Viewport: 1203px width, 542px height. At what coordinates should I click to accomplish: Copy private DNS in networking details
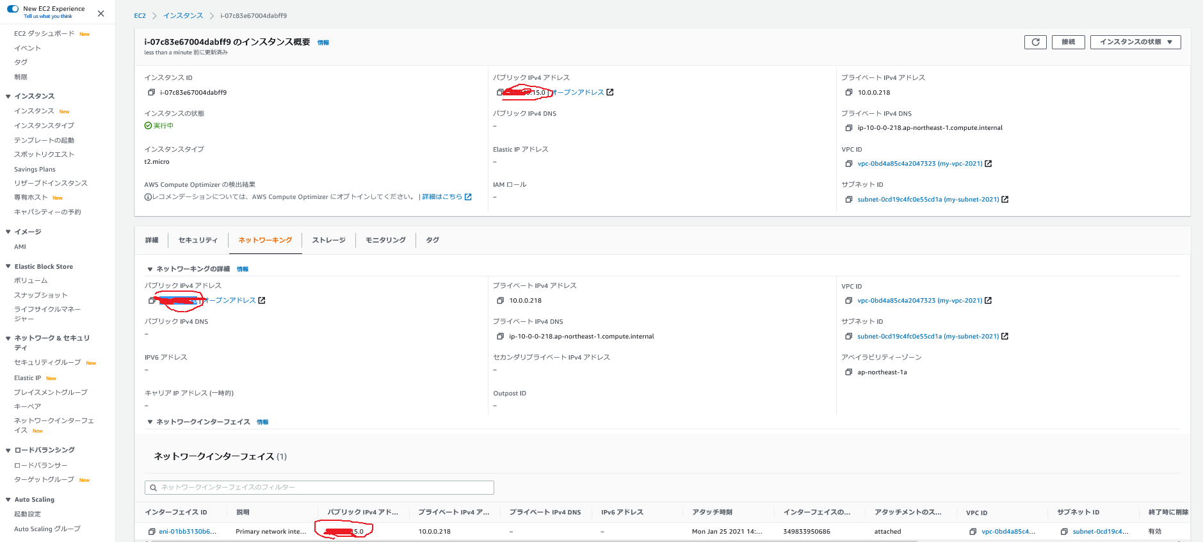click(x=501, y=337)
